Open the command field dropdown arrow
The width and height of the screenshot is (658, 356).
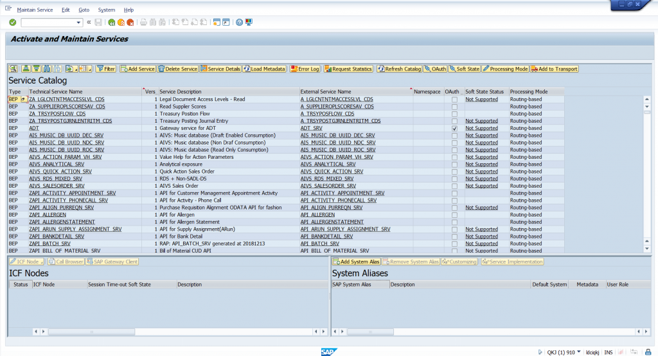point(78,22)
